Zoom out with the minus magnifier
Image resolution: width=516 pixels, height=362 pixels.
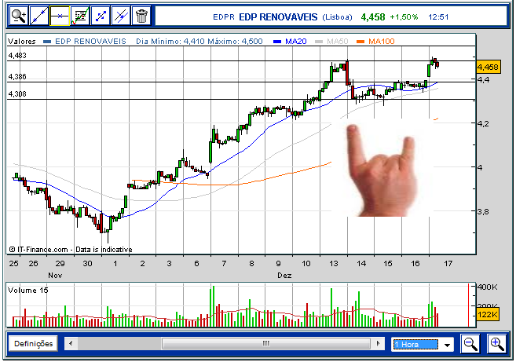(470, 344)
